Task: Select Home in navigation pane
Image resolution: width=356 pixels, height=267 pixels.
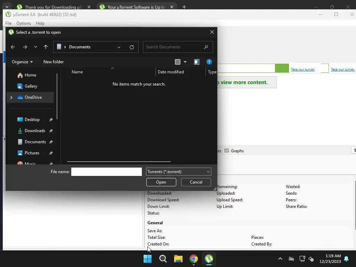Action: [30, 75]
